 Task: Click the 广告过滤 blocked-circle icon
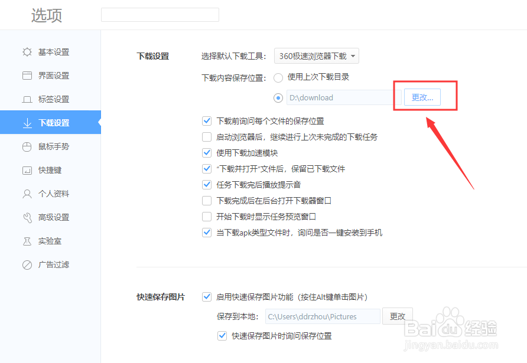27,264
